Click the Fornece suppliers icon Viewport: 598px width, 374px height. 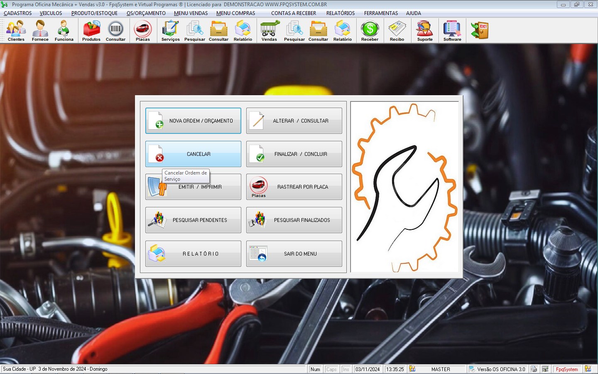click(x=40, y=31)
